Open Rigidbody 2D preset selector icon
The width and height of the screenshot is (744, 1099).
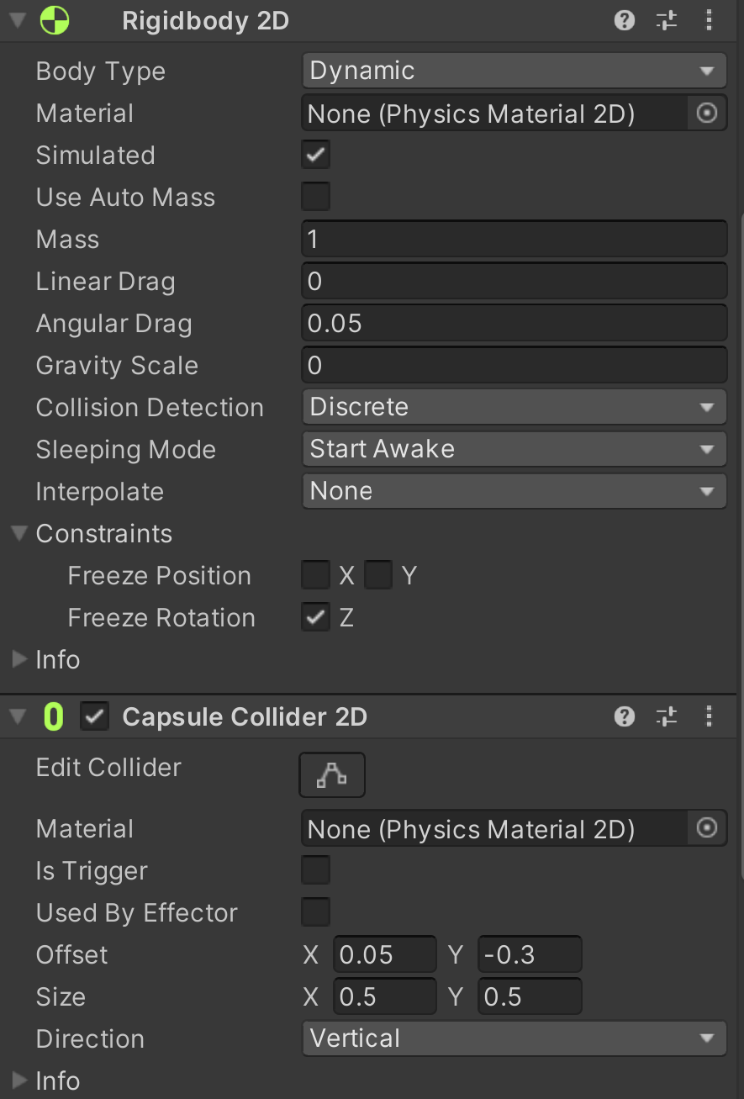tap(667, 20)
